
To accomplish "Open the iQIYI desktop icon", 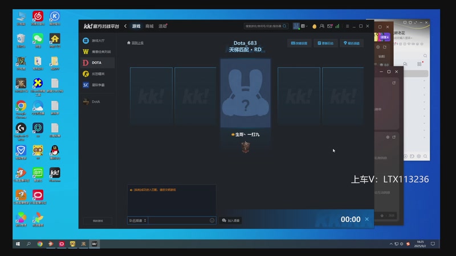I will click(x=38, y=175).
